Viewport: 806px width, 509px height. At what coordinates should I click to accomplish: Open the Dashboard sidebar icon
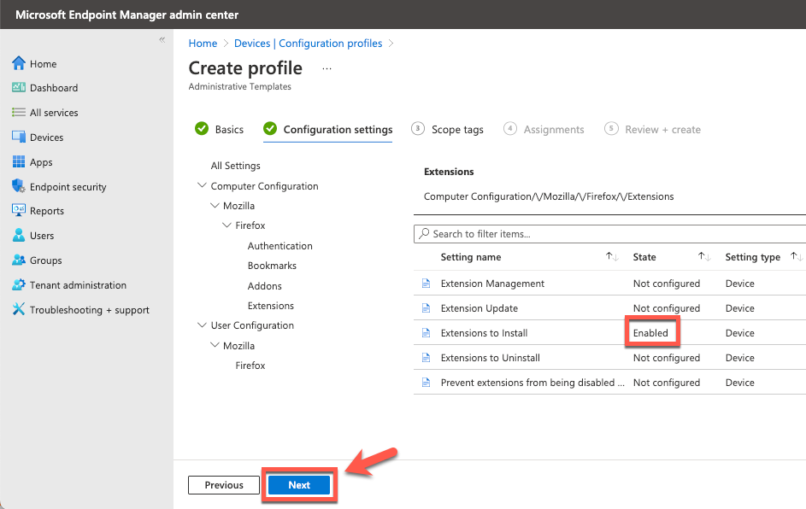[19, 87]
